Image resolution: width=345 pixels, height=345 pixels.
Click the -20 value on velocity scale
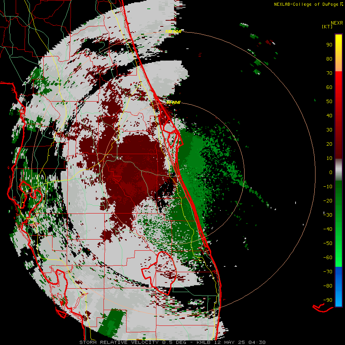click(328, 201)
